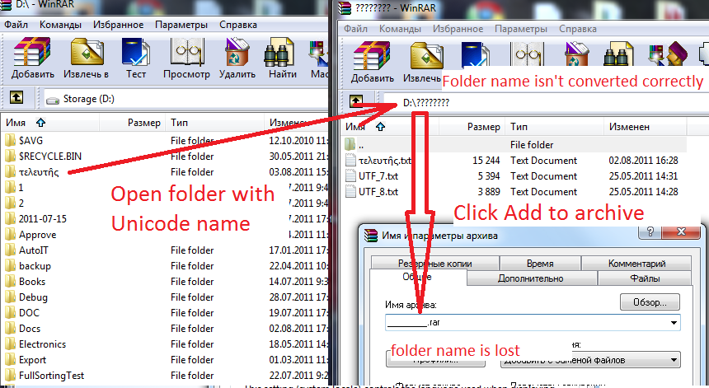Select the Electronics folder
This screenshot has width=709, height=388.
pyautogui.click(x=42, y=344)
